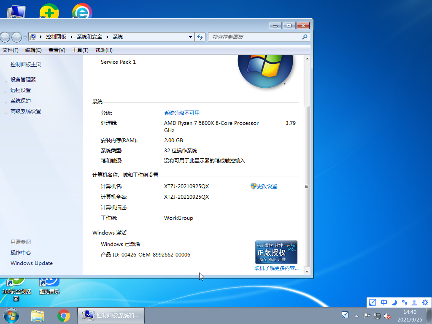Expand the 系统和安全 breadcrumb chevron

107,37
